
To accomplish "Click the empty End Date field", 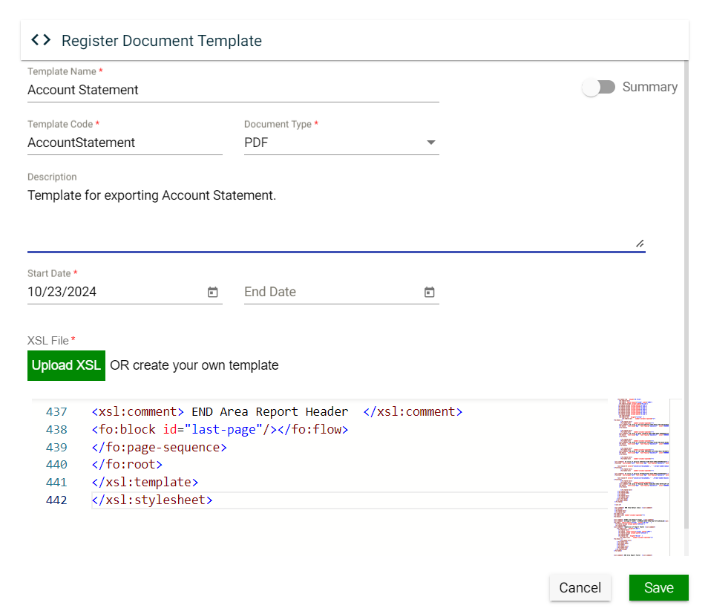I will 330,292.
